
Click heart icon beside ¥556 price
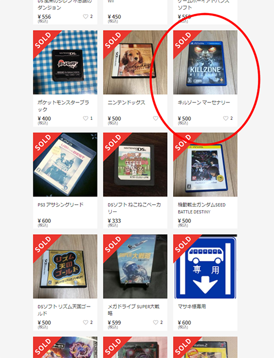click(x=85, y=16)
